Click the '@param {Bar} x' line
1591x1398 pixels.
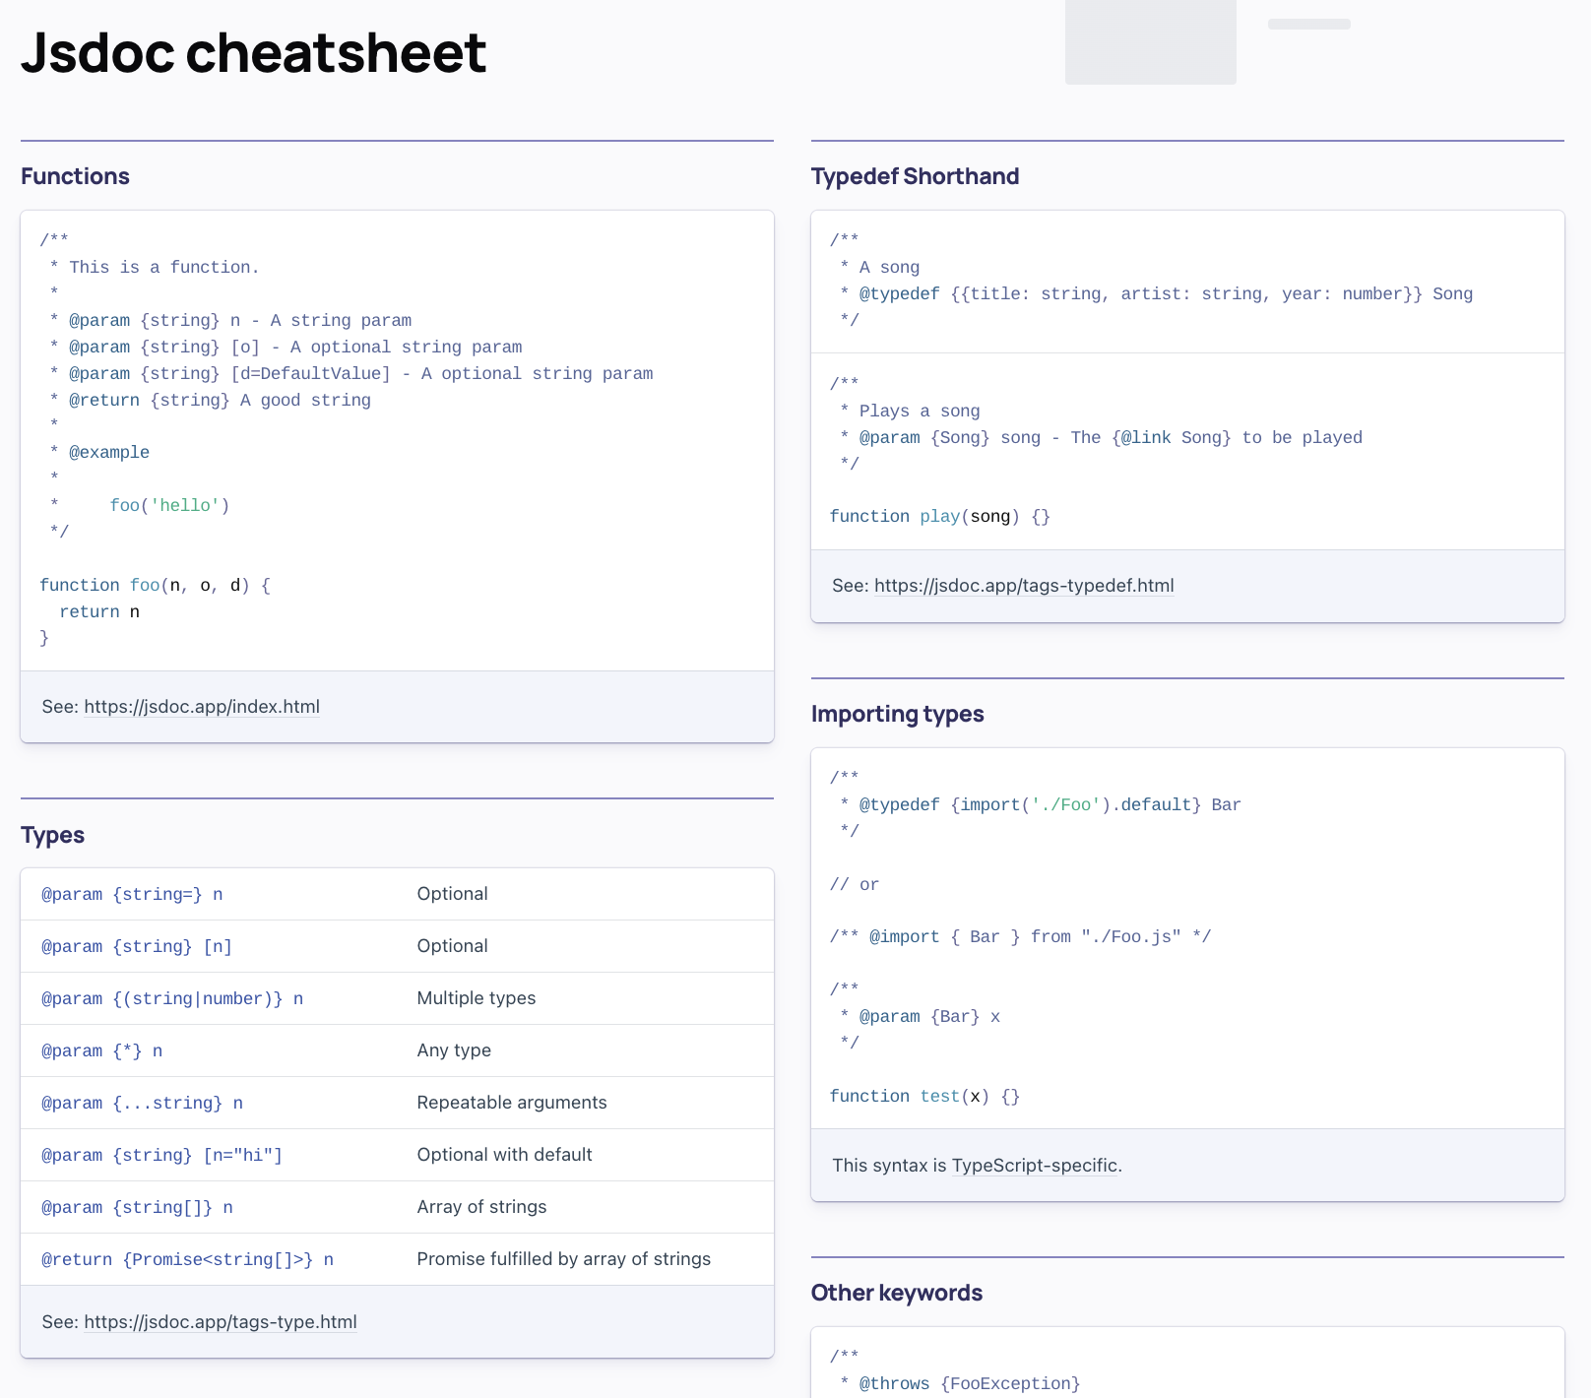(921, 1017)
